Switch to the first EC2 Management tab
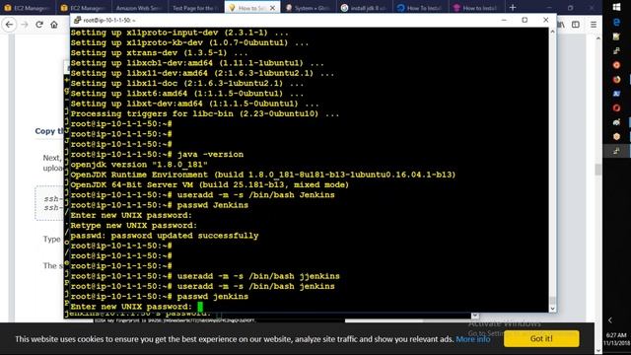 pyautogui.click(x=28, y=8)
